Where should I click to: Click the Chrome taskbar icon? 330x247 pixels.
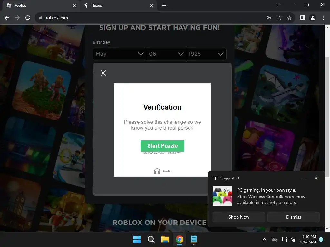(179, 239)
